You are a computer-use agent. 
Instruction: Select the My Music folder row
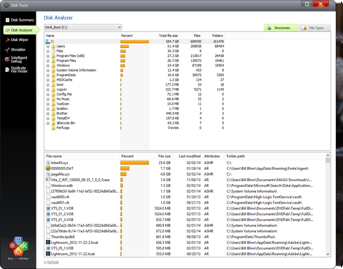[x=134, y=99]
